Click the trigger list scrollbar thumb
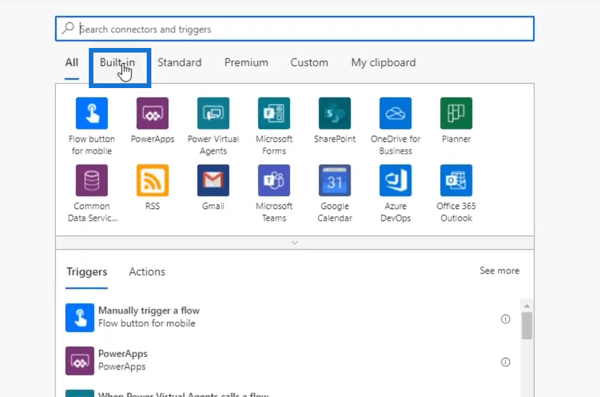The width and height of the screenshot is (600, 397). [527, 325]
